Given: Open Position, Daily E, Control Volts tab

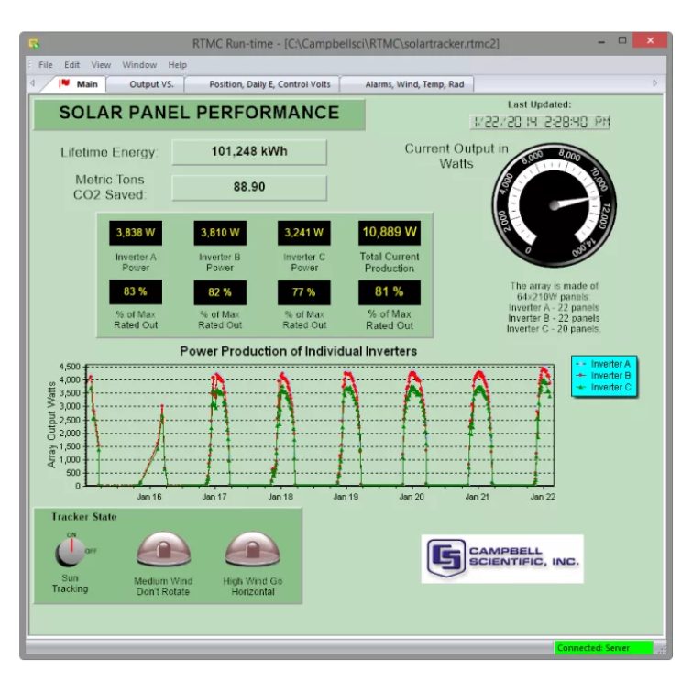Looking at the screenshot, I should 264,84.
